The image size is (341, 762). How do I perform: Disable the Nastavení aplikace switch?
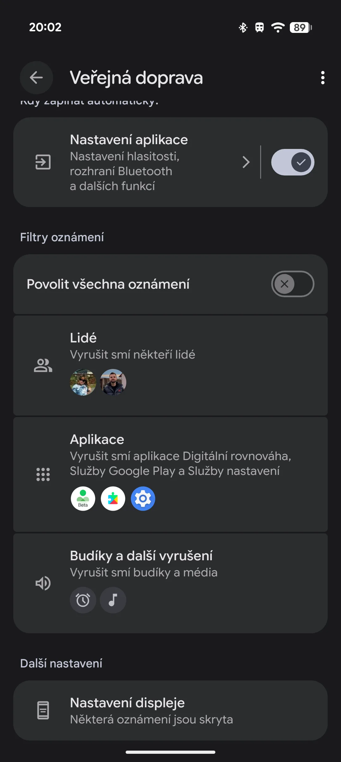click(x=292, y=162)
